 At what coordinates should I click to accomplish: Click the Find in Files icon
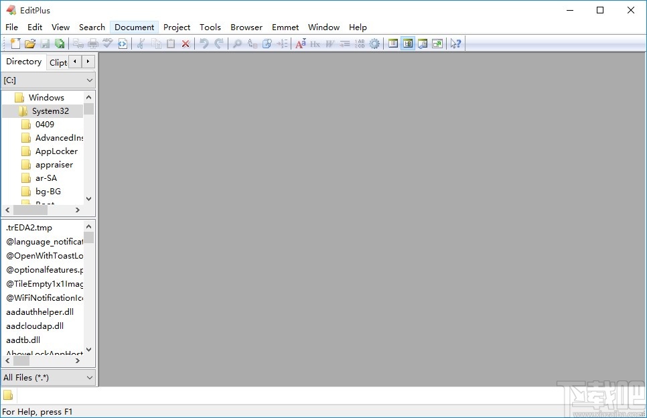(267, 44)
